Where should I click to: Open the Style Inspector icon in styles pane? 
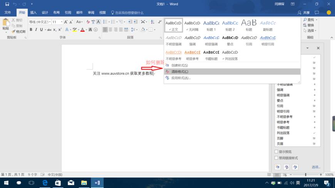coord(286,167)
